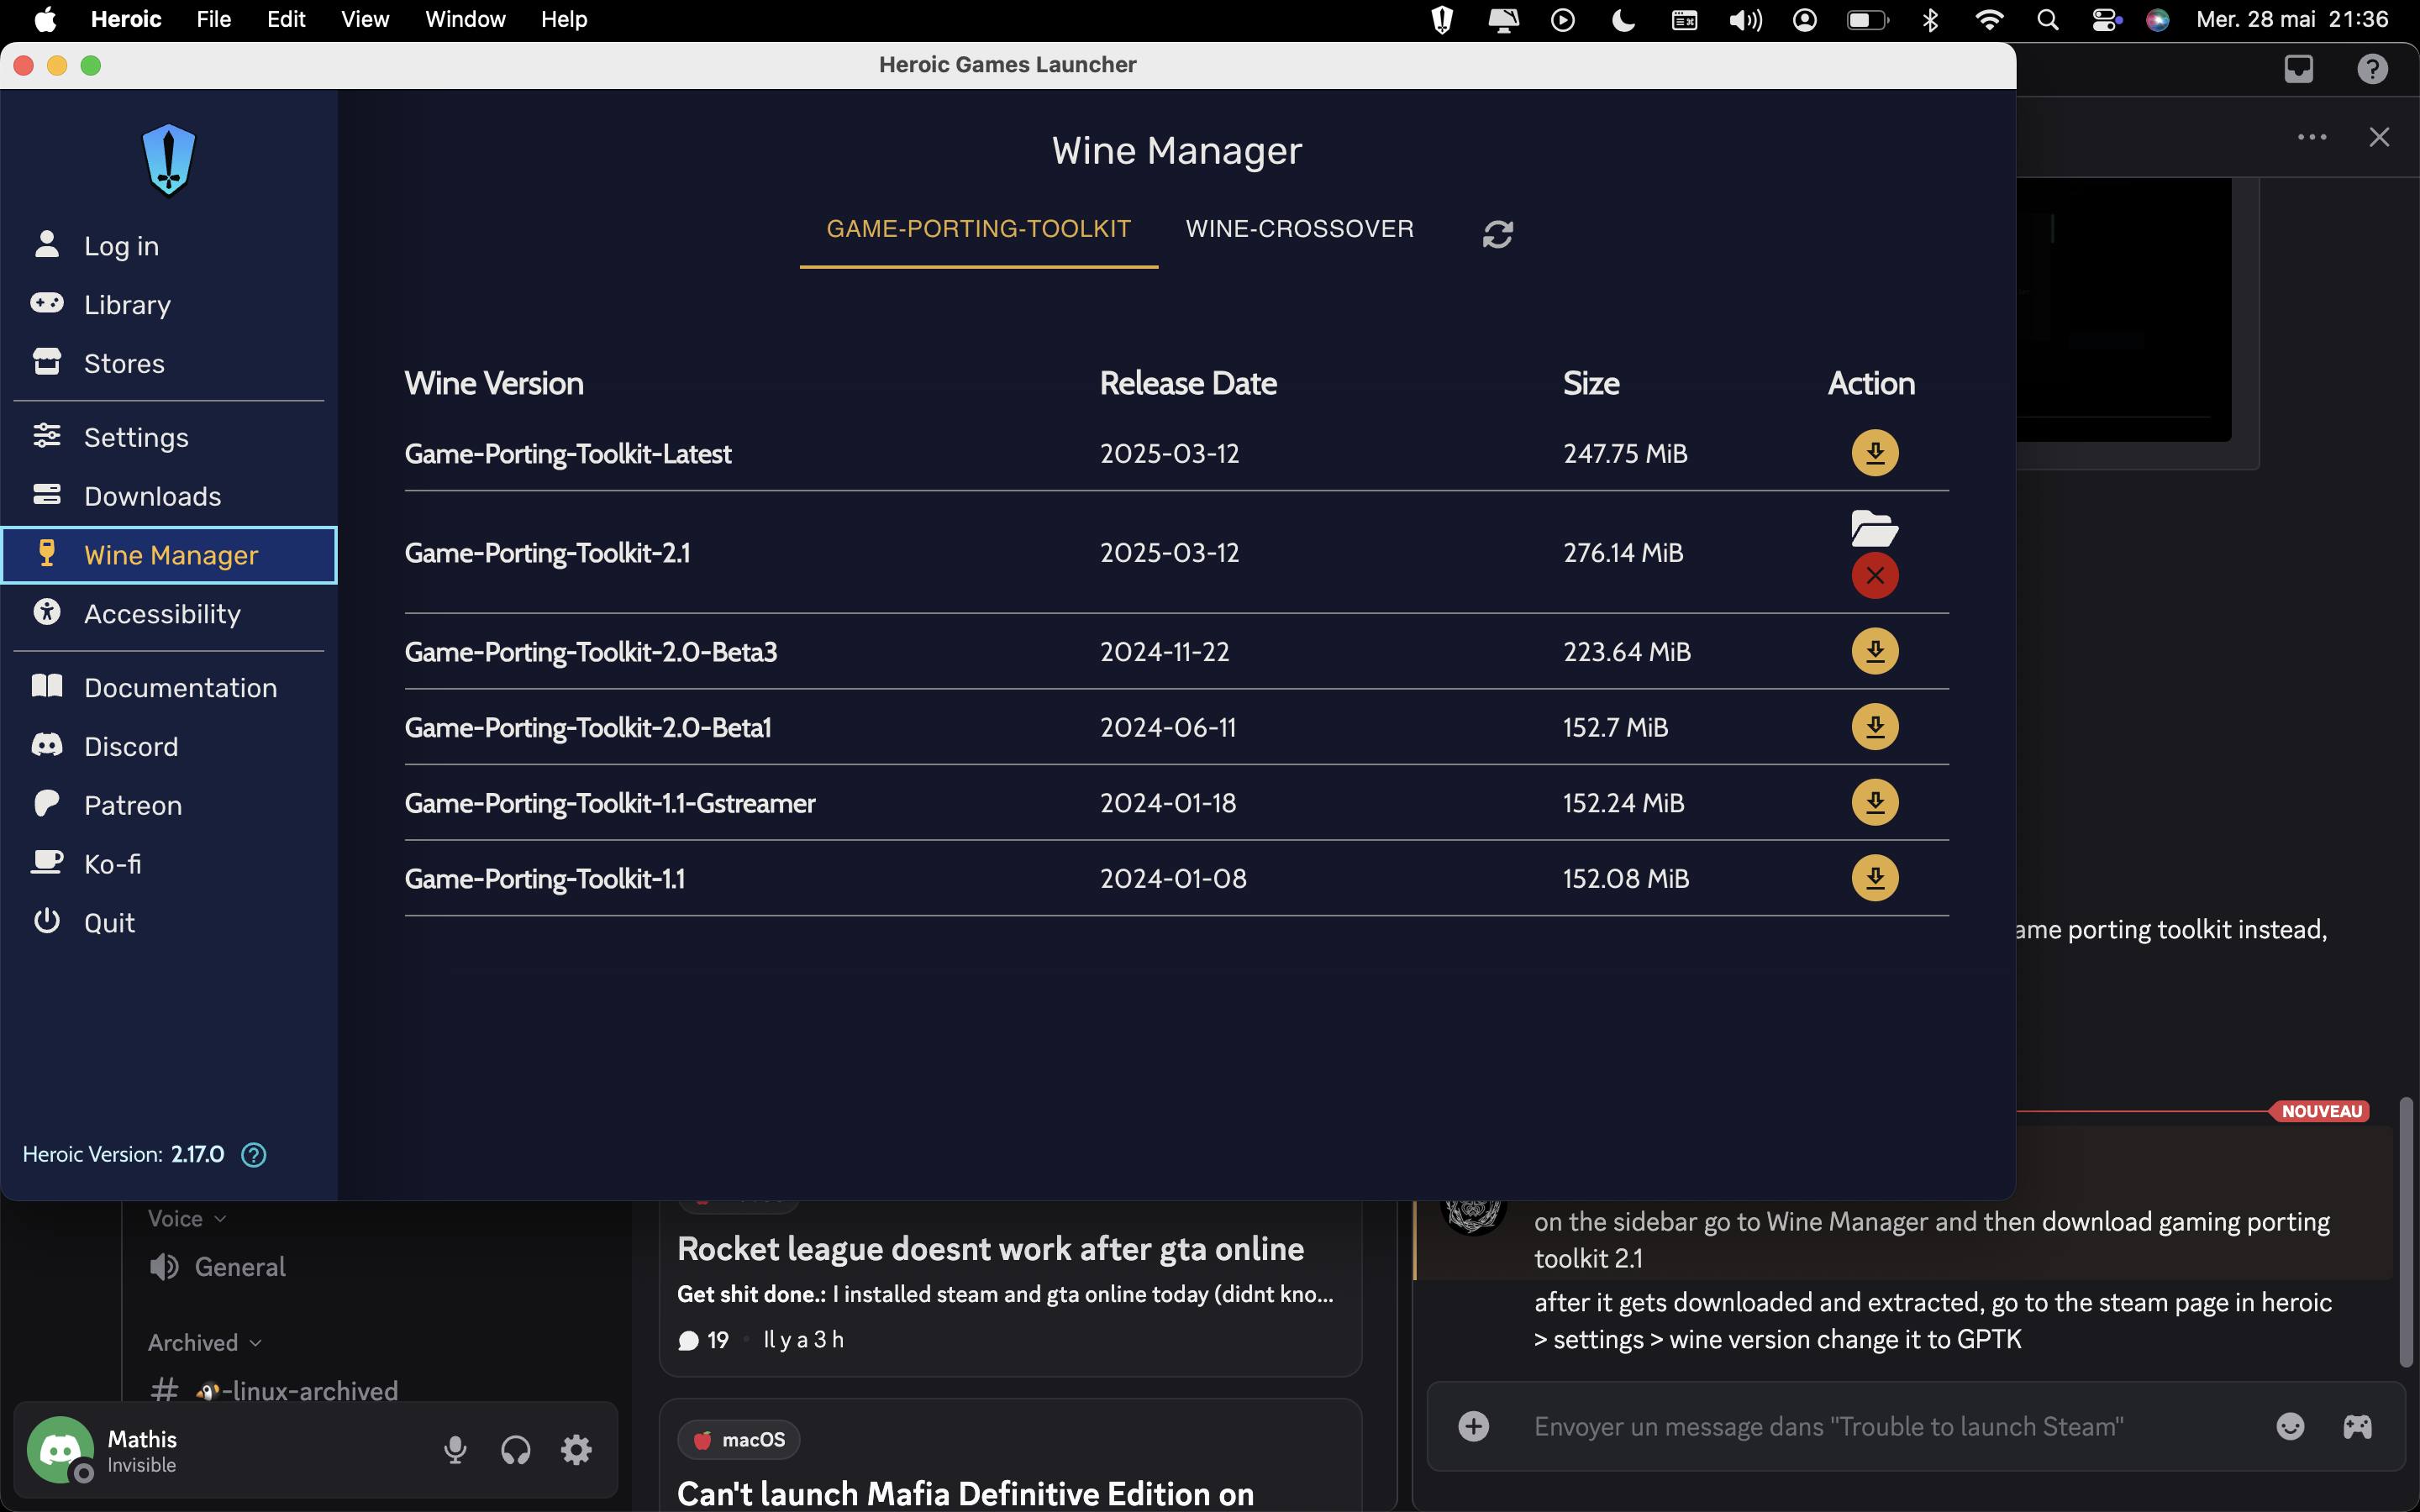Image resolution: width=2420 pixels, height=1512 pixels.
Task: Click Heroic shield icon in menu bar
Action: pyautogui.click(x=1441, y=20)
